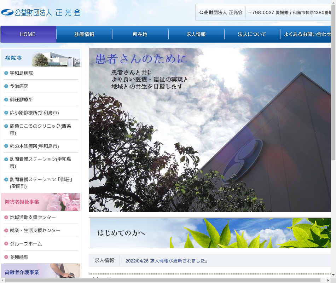
Task: Open the 就業・生活支援センター link
Action: (35, 231)
